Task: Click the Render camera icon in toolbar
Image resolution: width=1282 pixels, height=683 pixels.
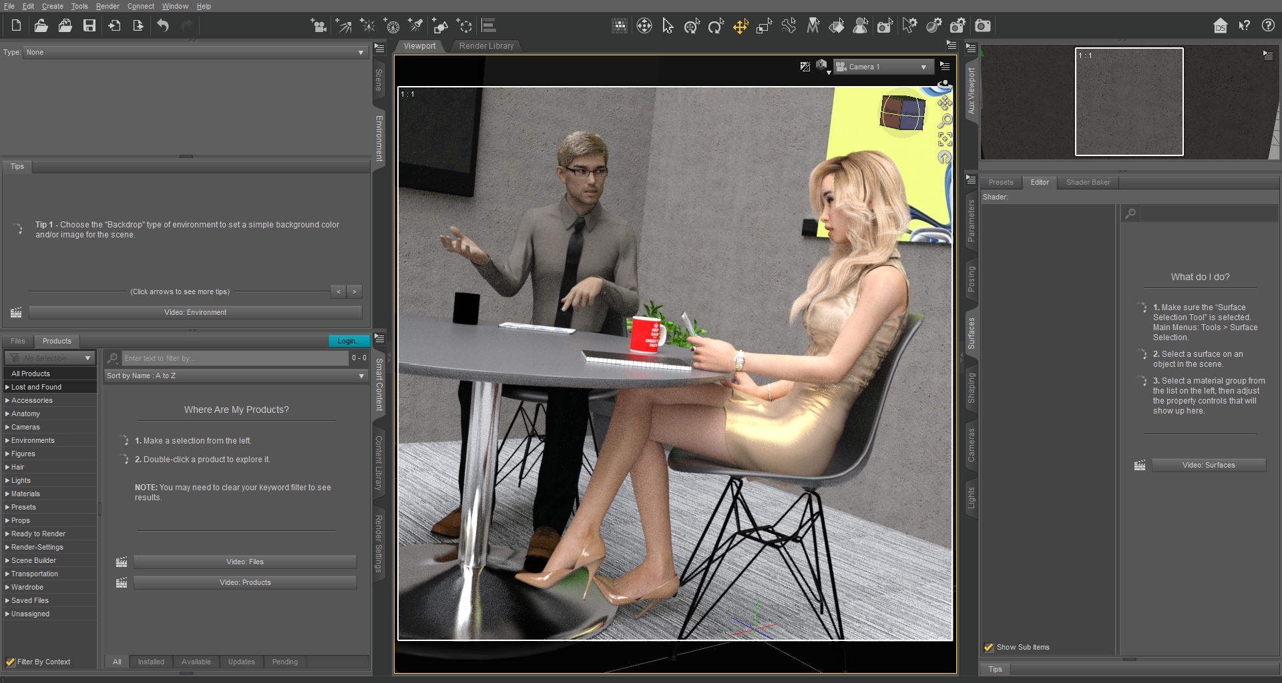Action: pos(982,26)
